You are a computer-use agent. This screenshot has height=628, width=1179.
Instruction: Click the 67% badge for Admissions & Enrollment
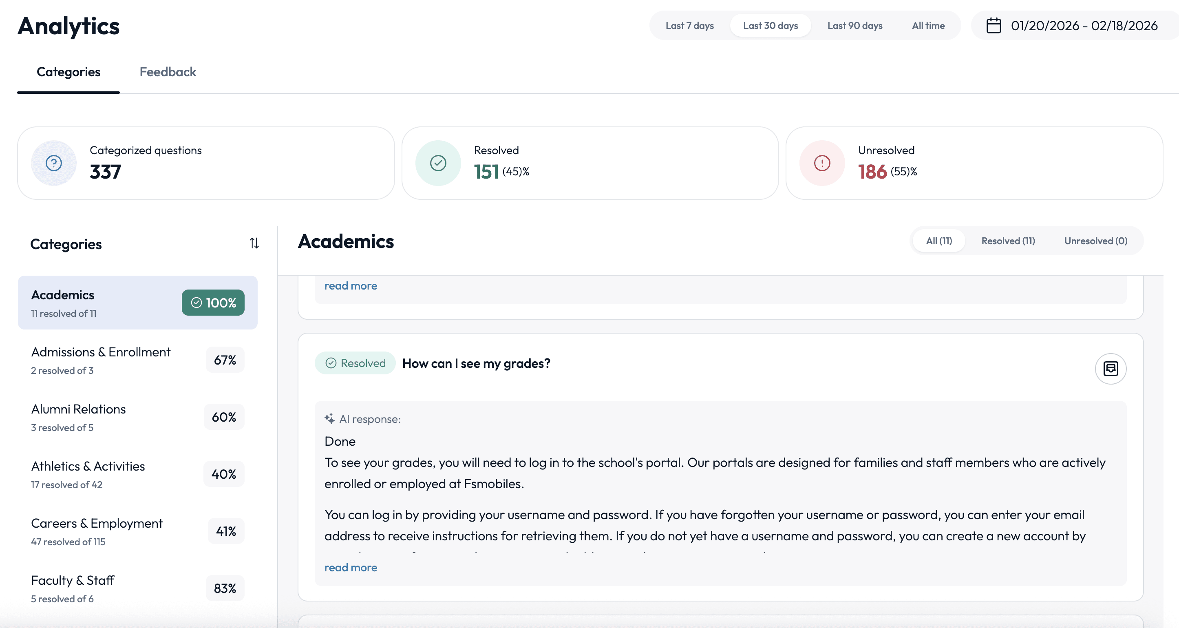pos(225,360)
